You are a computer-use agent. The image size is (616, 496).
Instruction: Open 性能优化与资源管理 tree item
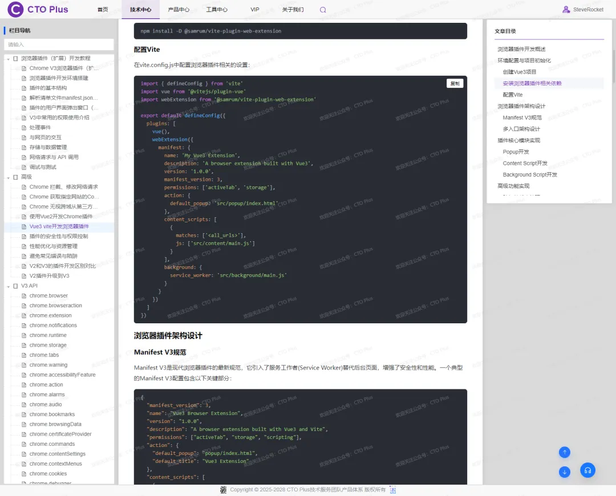click(x=54, y=246)
